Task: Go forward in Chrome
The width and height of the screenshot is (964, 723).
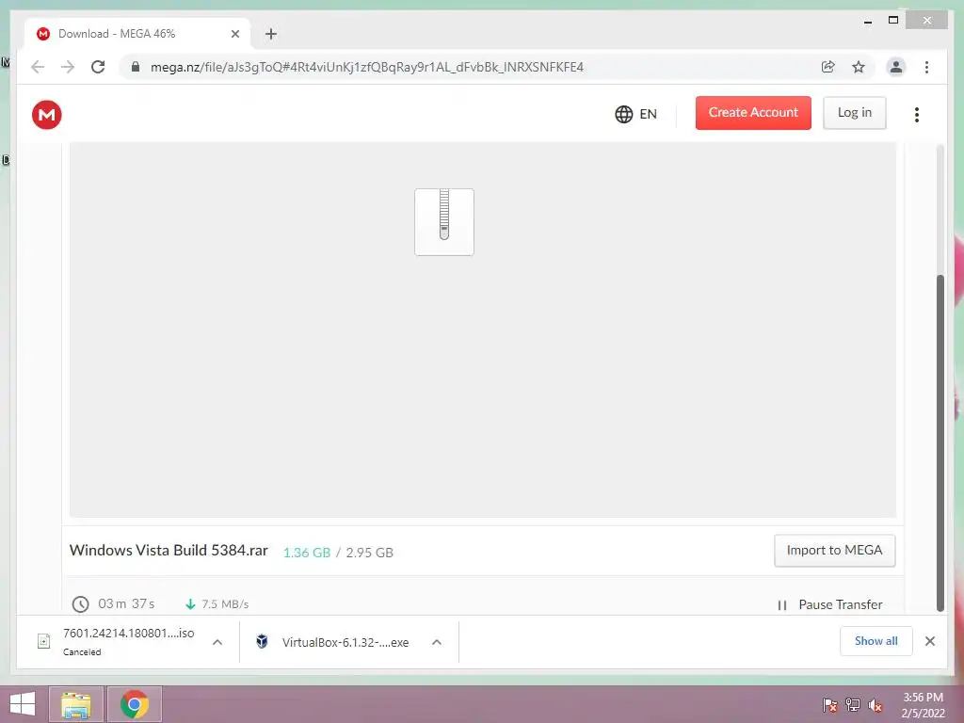Action: click(68, 67)
